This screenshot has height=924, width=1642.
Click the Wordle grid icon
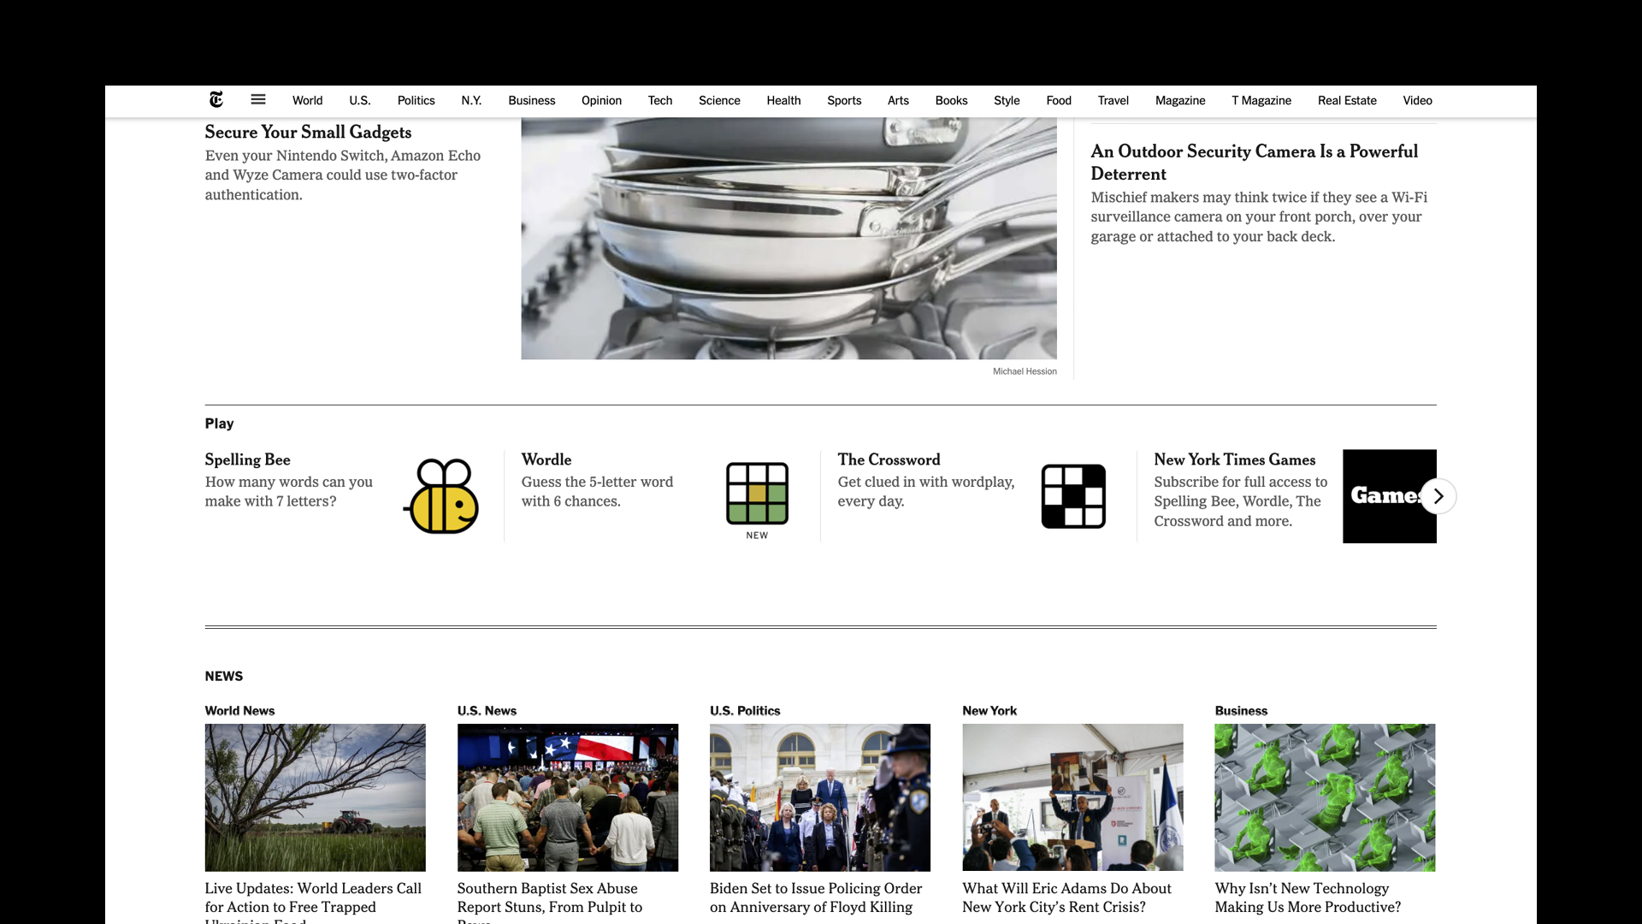[757, 494]
